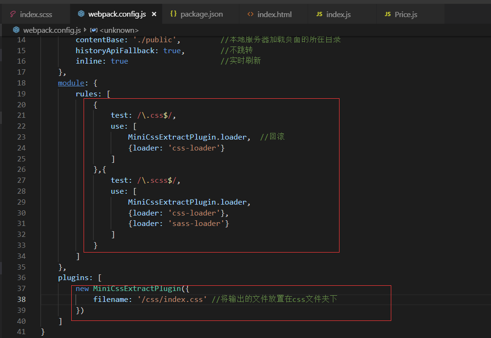Click the braces icon on the package.json tab
This screenshot has width=491, height=338.
pos(174,14)
